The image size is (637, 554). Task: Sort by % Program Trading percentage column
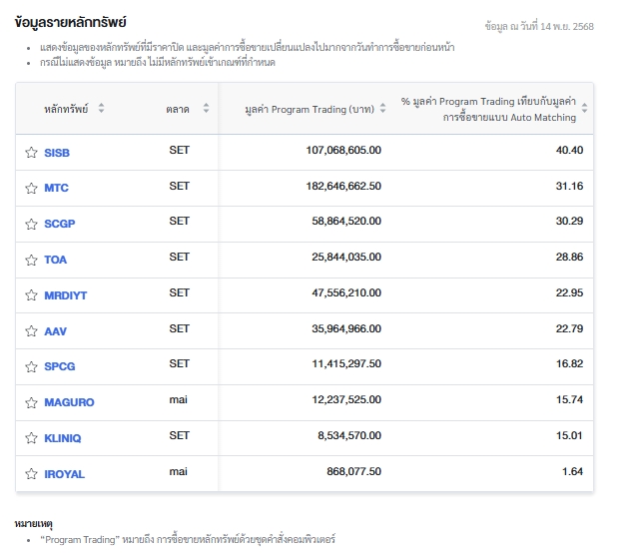coord(585,109)
